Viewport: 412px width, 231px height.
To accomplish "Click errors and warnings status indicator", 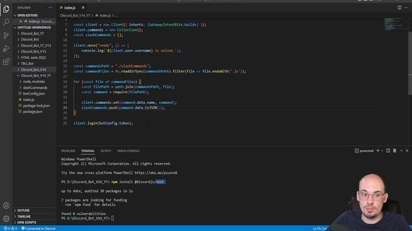I will [10, 228].
